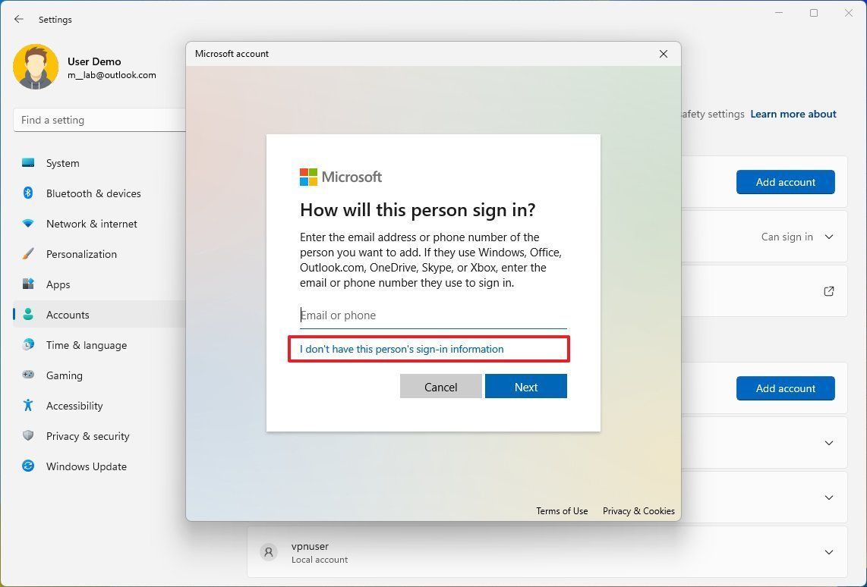Click the Email or phone input field

coord(433,315)
